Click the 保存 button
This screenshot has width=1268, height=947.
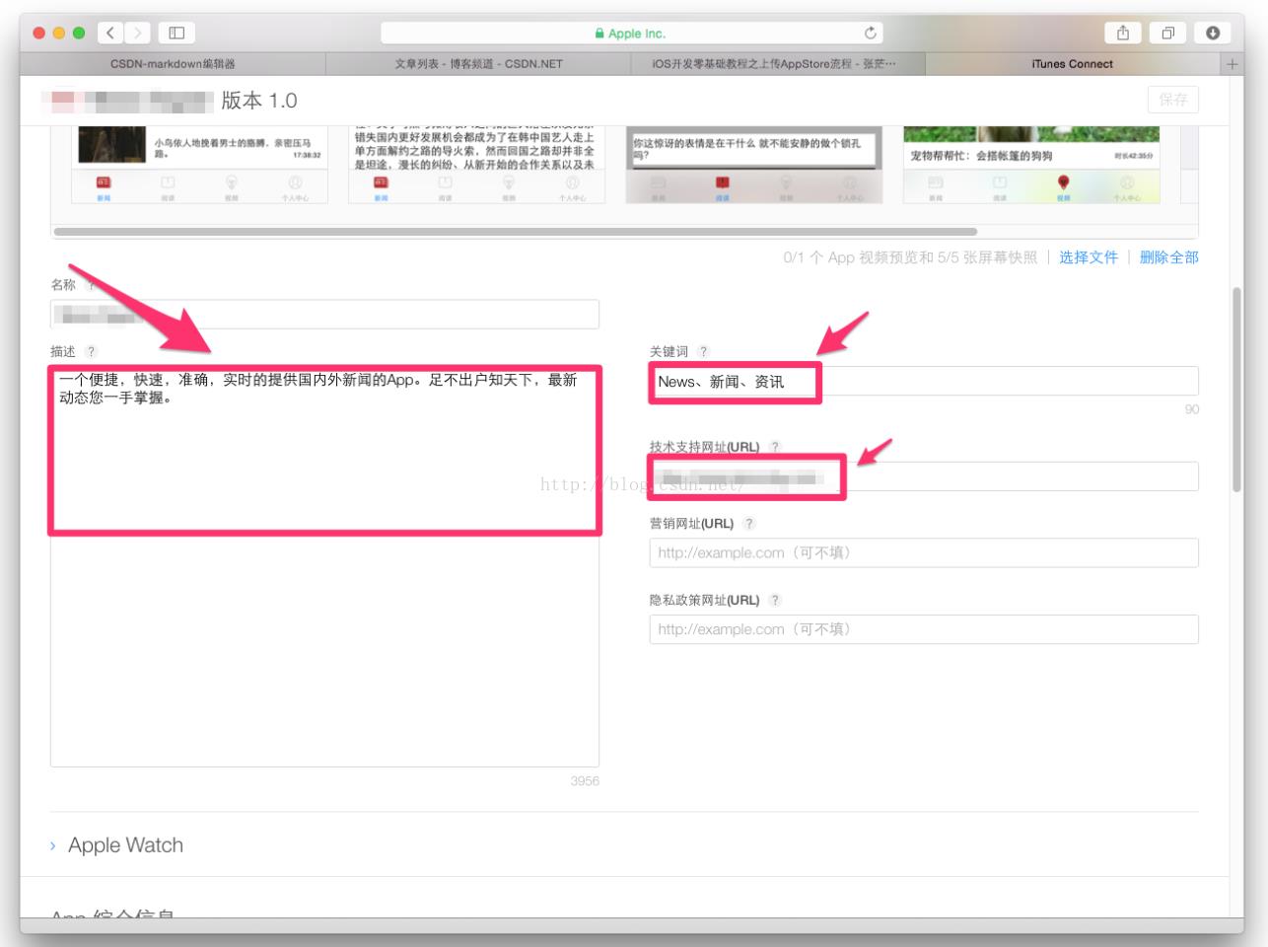1173,100
